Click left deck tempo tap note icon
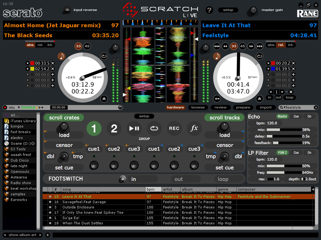This screenshot has width=321, height=240. click(61, 56)
